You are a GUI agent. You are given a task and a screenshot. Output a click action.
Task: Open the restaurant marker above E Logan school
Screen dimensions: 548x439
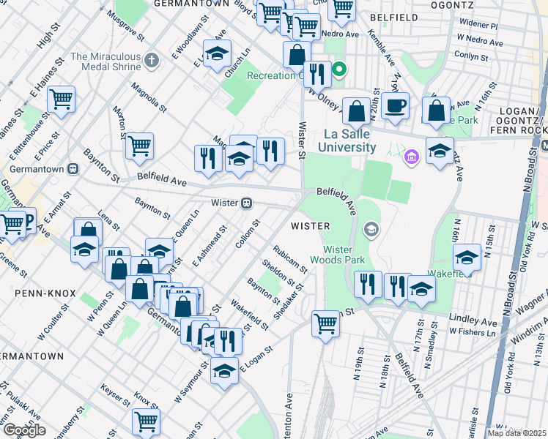point(229,343)
